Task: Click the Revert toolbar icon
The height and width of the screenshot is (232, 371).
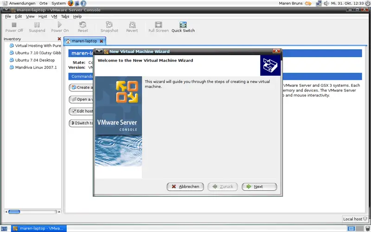Action: 132,25
